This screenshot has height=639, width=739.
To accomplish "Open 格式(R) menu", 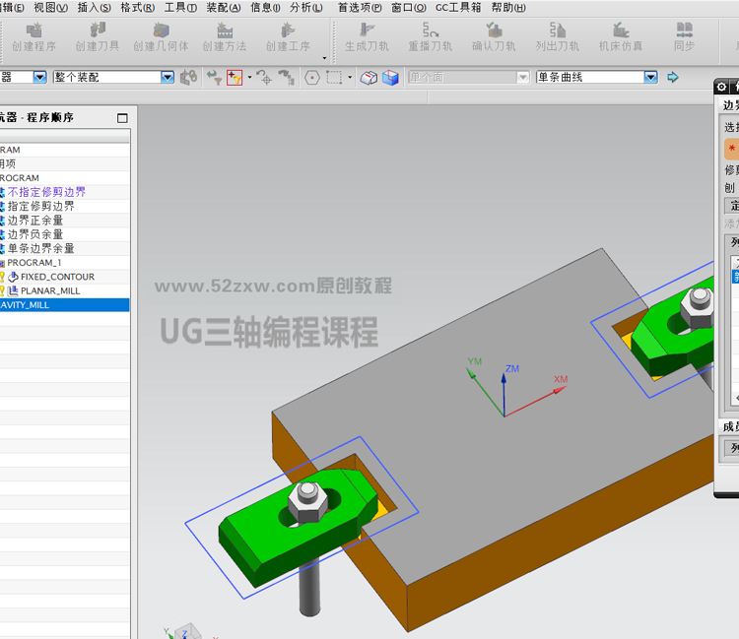I will (x=138, y=8).
